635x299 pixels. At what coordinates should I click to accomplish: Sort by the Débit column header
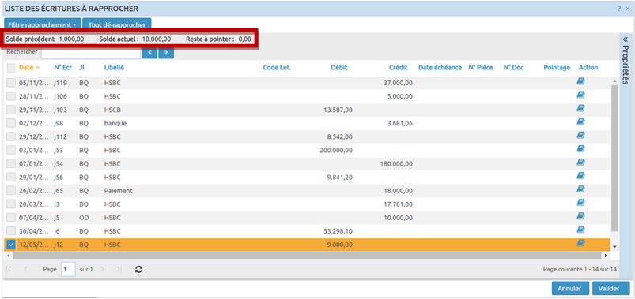click(x=339, y=68)
